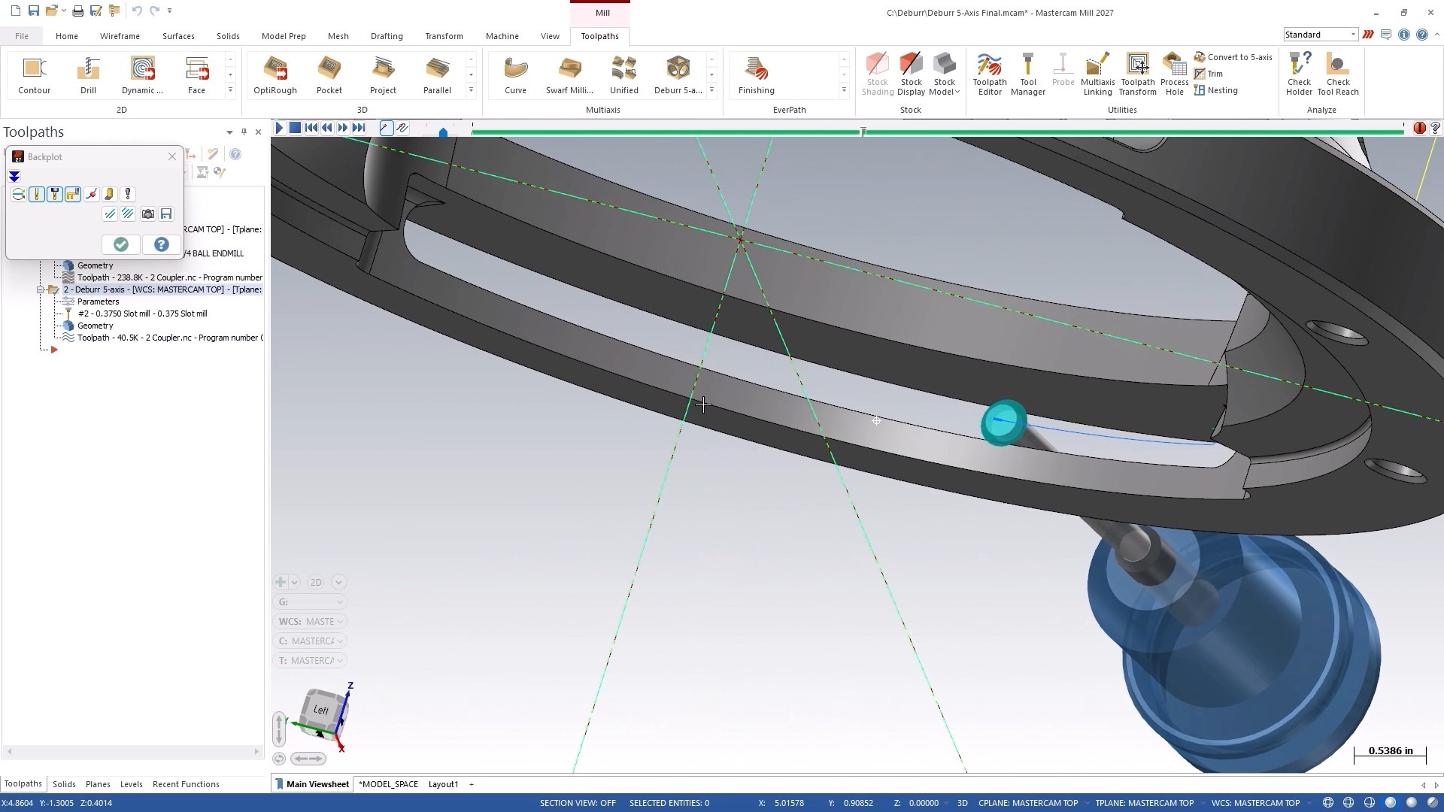Open Stock Display
The height and width of the screenshot is (812, 1444).
tap(911, 74)
